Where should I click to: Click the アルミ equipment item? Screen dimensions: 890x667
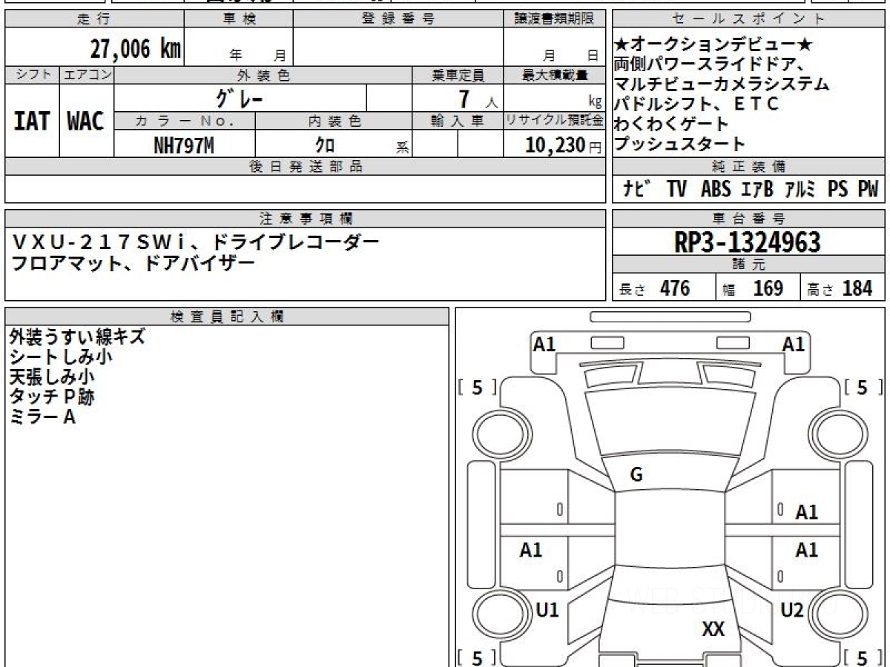[801, 189]
